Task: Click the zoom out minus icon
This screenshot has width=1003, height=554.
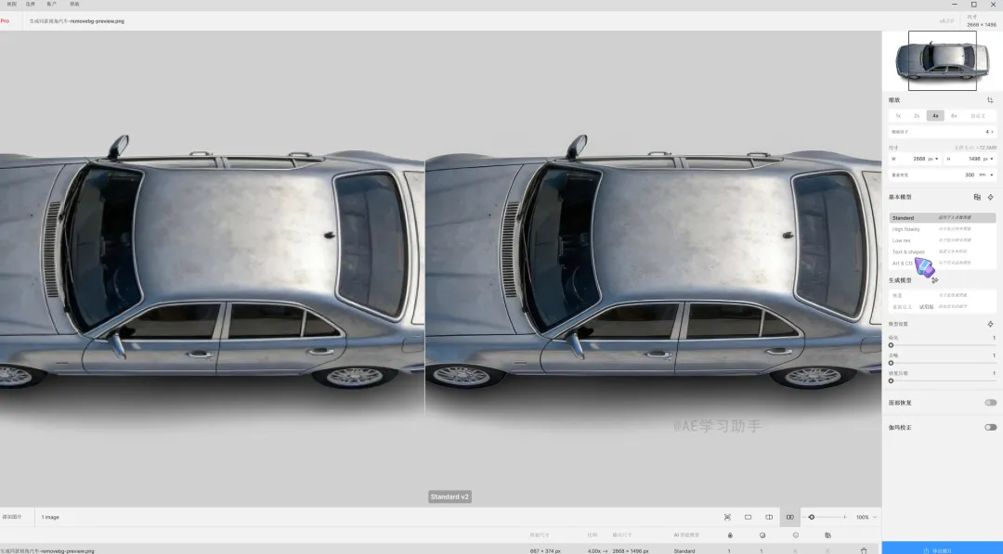Action: [804, 517]
